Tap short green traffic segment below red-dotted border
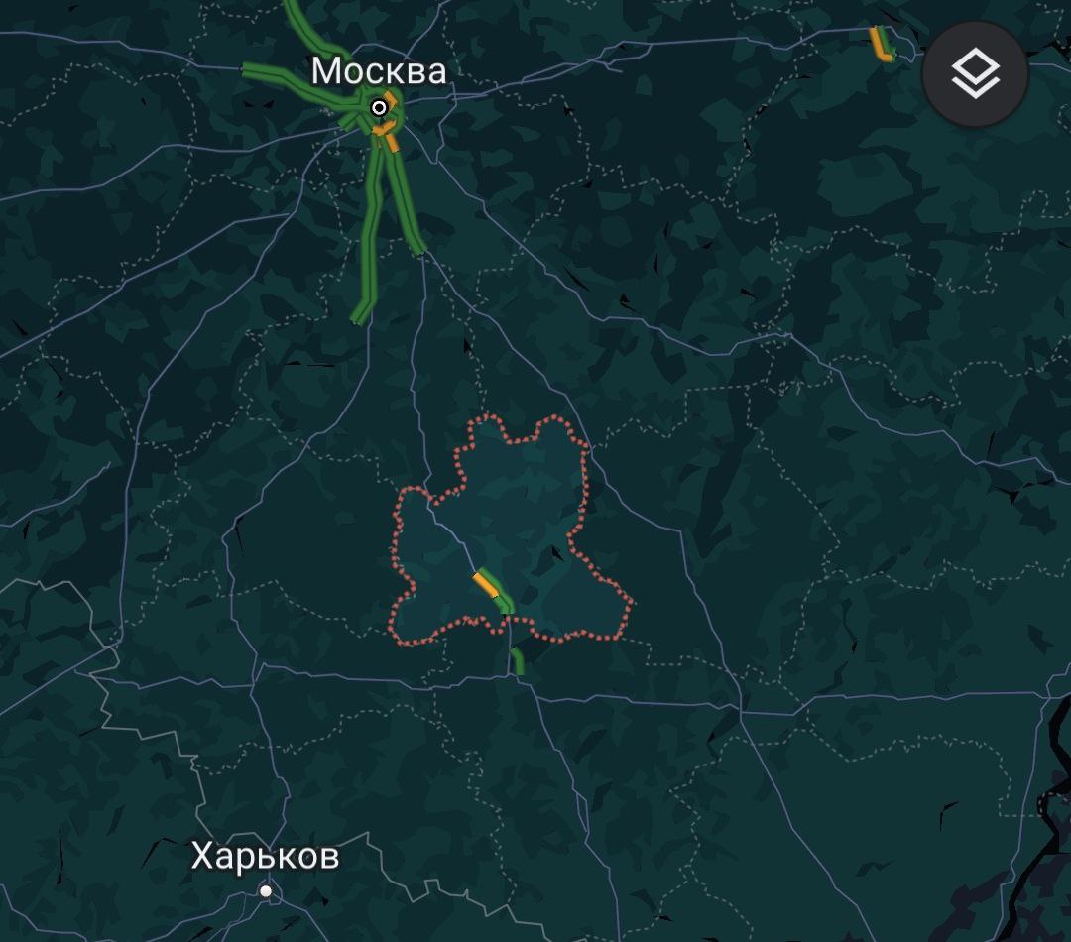The image size is (1071, 942). tap(518, 661)
